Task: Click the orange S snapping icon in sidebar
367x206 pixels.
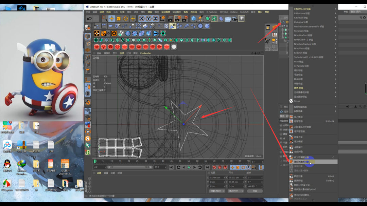Action: click(x=88, y=138)
